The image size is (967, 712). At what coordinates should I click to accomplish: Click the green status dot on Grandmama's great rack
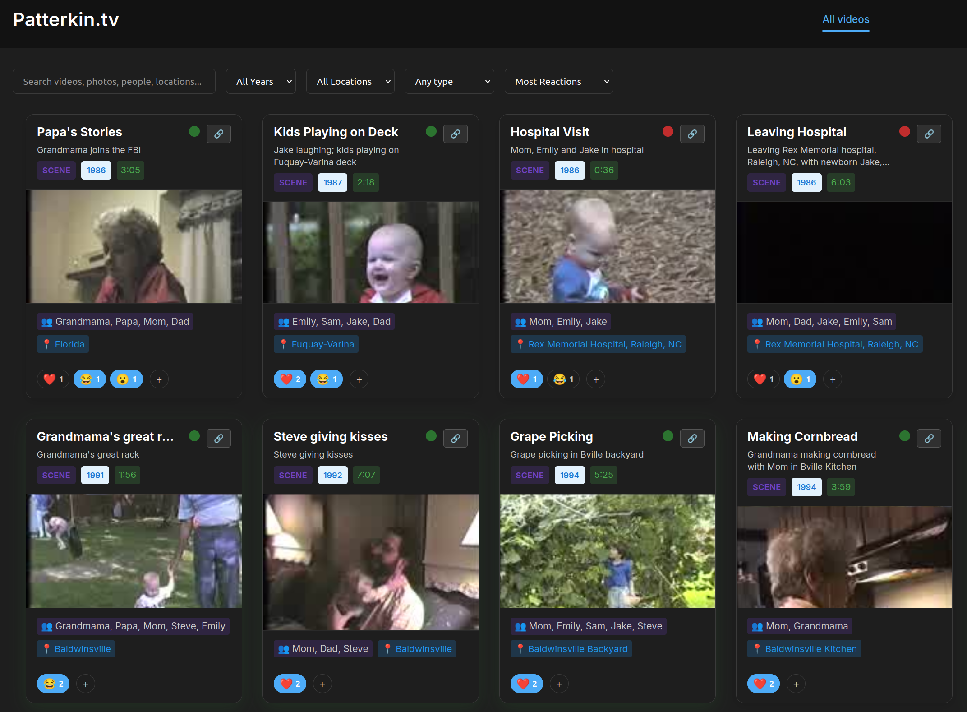[194, 436]
